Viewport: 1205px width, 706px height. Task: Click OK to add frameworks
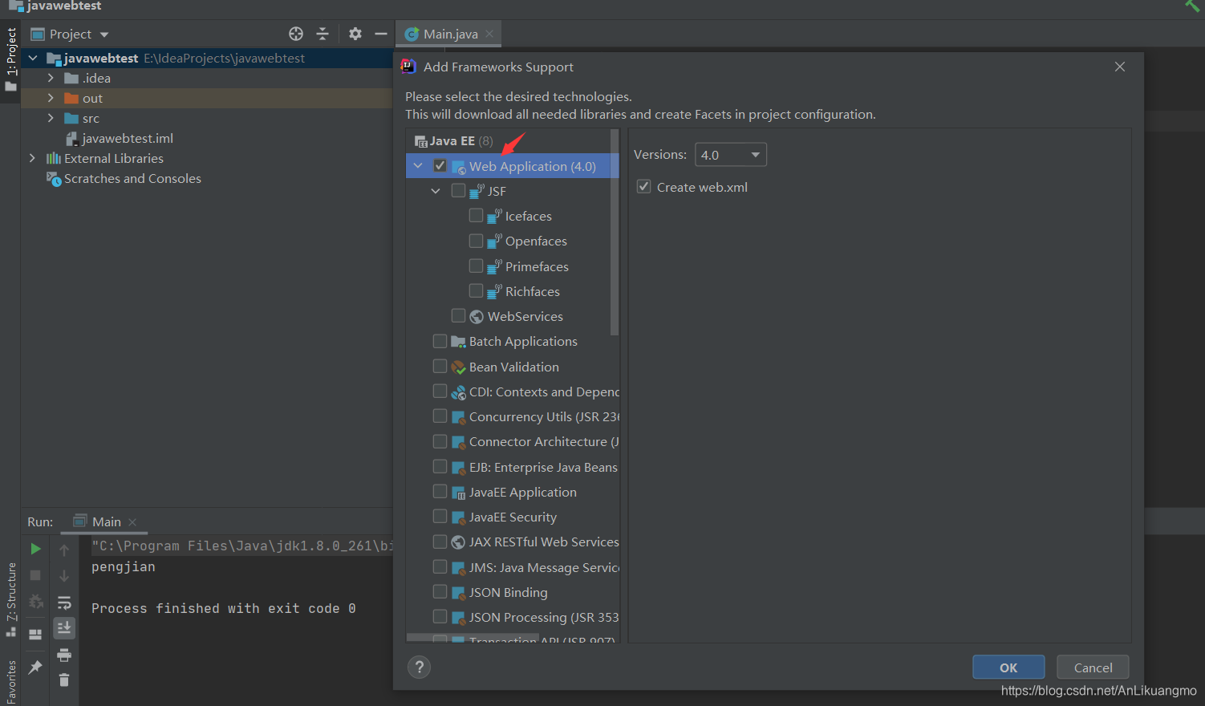point(1008,667)
